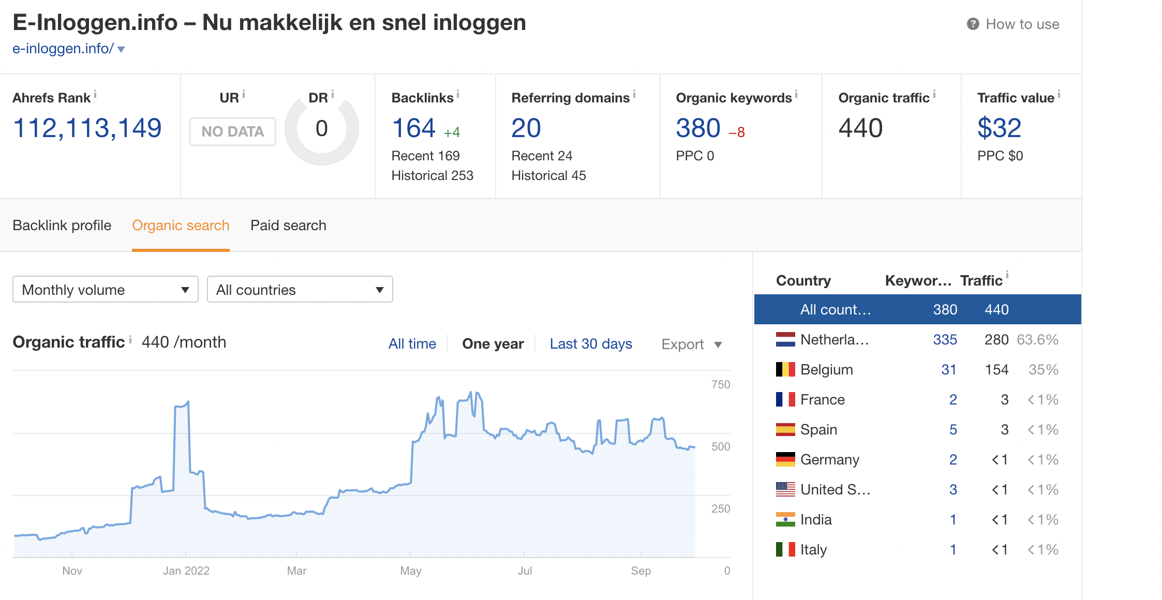Switch to the Paid search tab
Image resolution: width=1162 pixels, height=600 pixels.
[288, 226]
